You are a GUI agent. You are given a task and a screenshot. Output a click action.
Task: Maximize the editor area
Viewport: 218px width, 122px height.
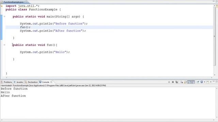[x=217, y=1]
